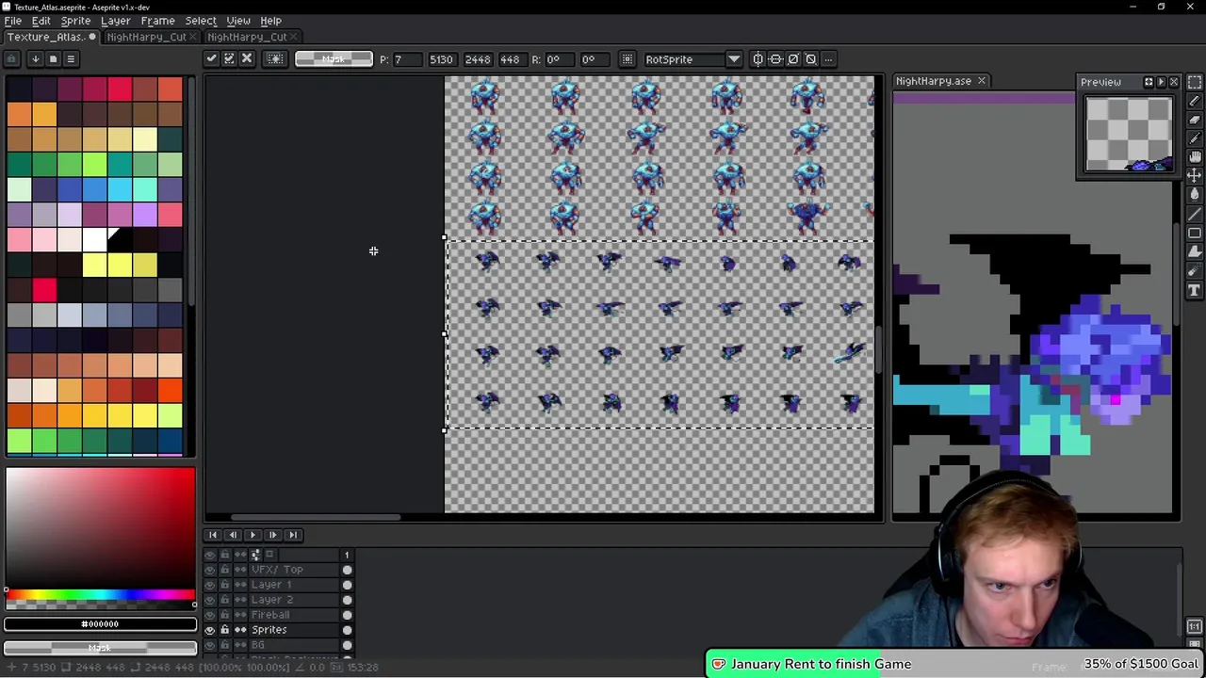
Task: Click the palette sort arrow icon
Action: tap(35, 59)
